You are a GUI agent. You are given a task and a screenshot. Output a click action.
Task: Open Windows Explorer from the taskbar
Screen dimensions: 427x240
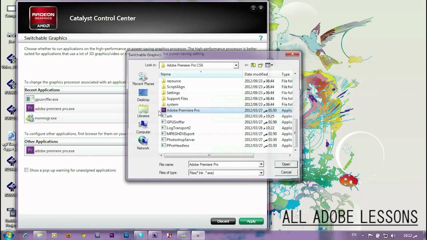pos(40,235)
